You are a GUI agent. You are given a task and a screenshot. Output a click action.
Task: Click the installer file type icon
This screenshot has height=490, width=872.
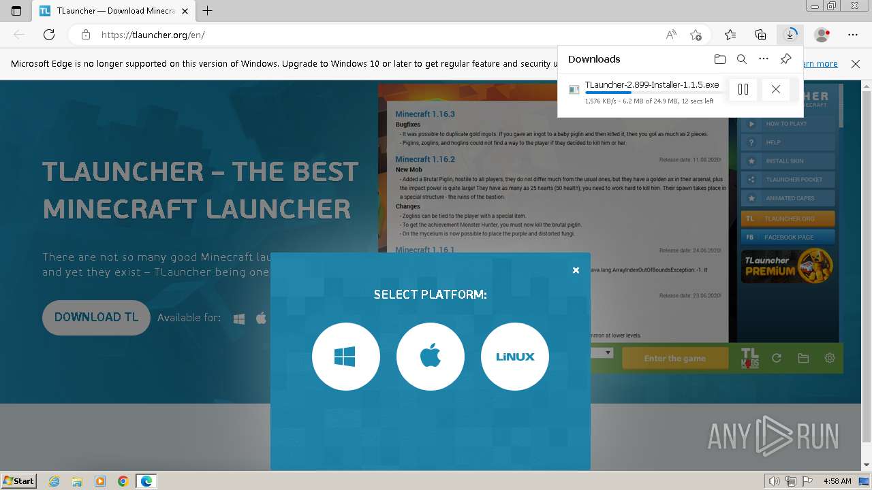pos(574,90)
